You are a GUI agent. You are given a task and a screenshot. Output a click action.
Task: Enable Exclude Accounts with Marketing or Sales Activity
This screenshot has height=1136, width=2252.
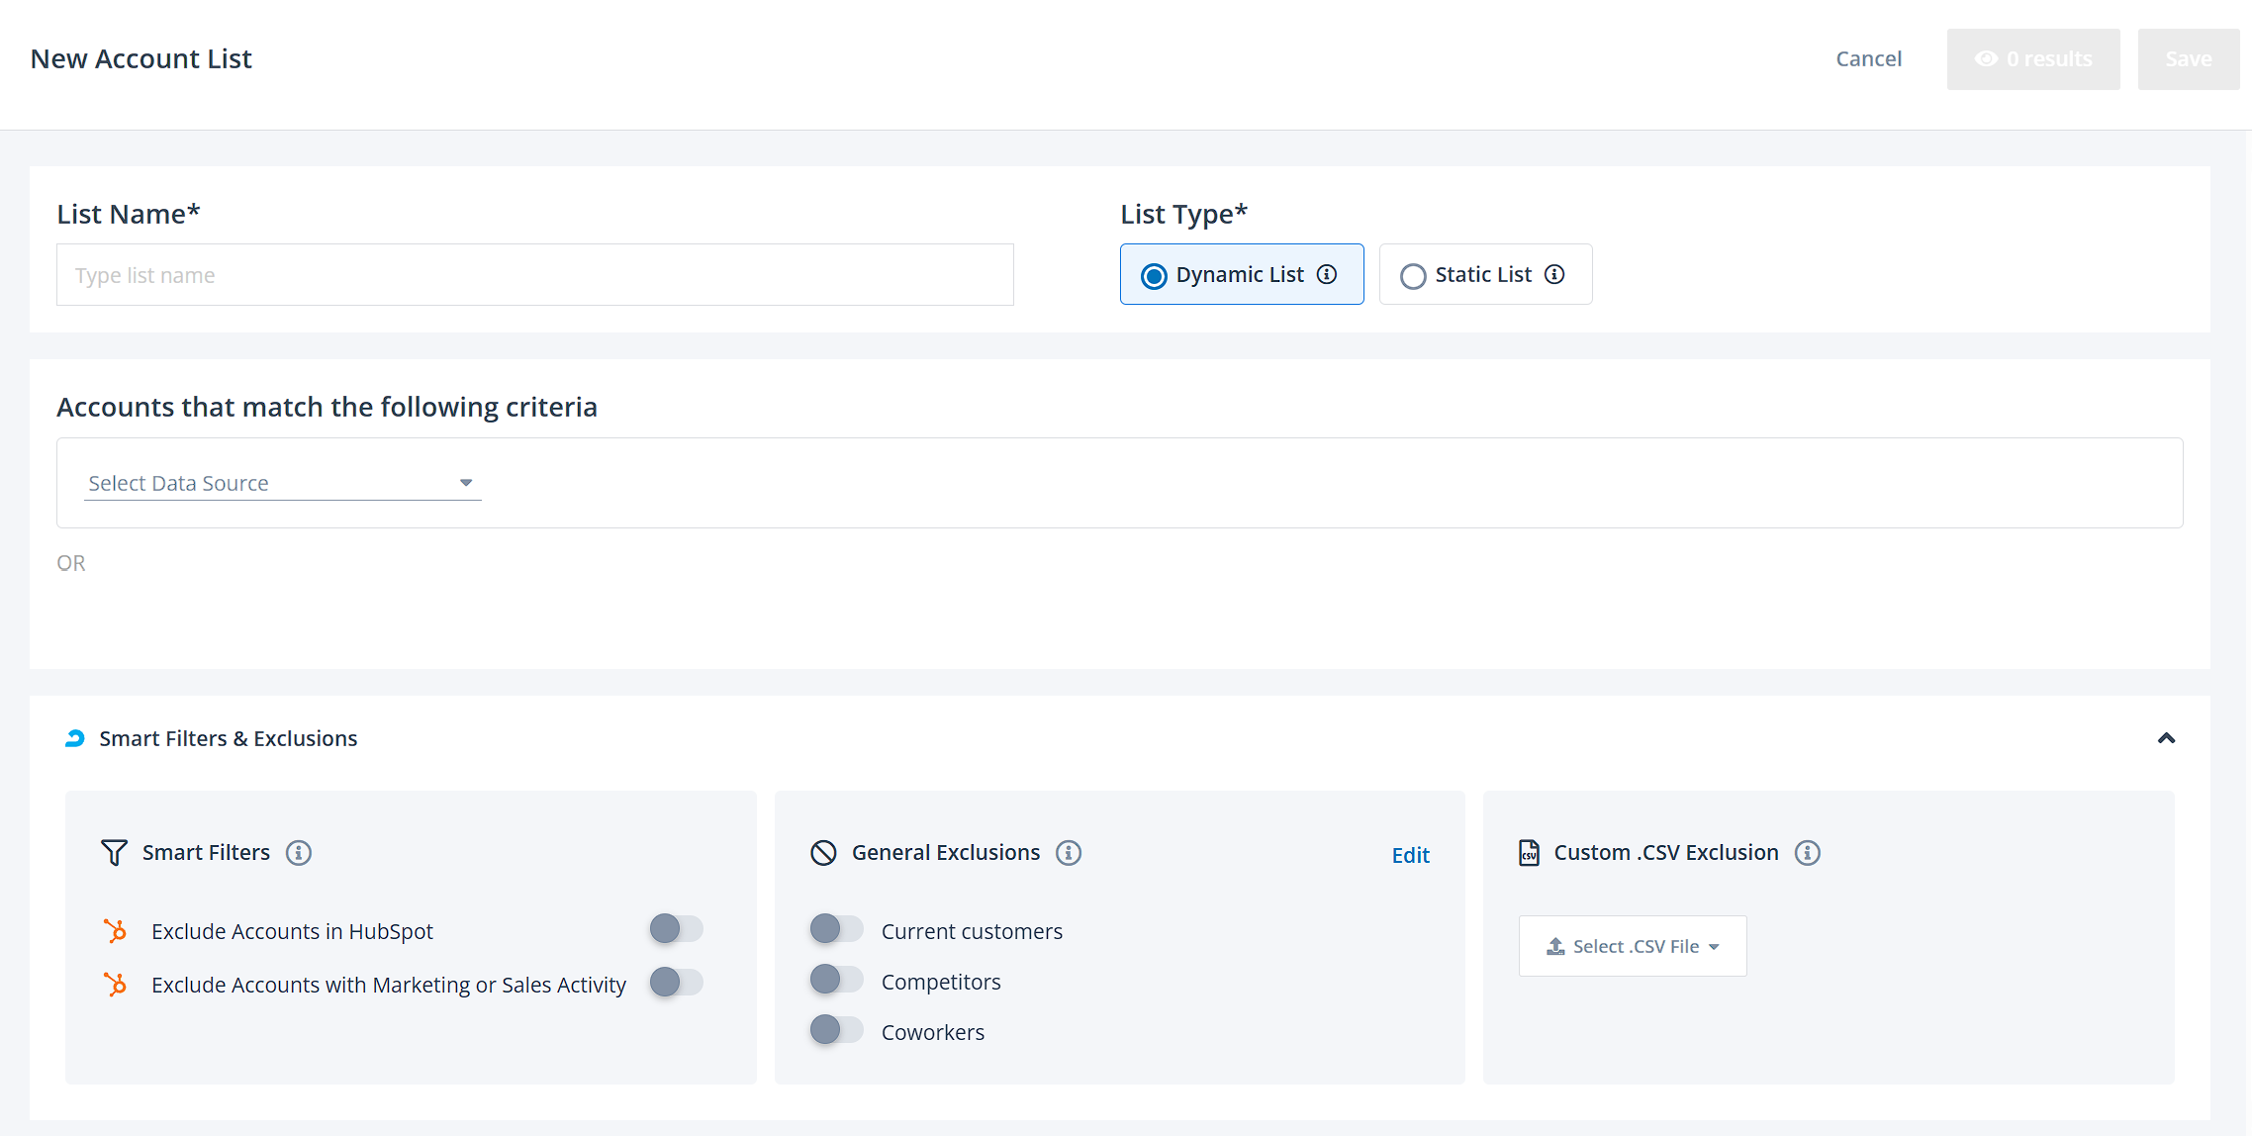pos(676,983)
